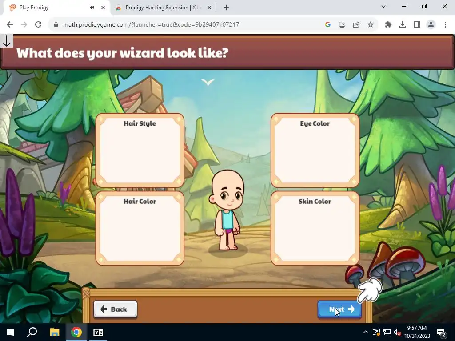Screen dimensions: 455x341
Task: Open the Hair Color panel
Action: pyautogui.click(x=140, y=228)
